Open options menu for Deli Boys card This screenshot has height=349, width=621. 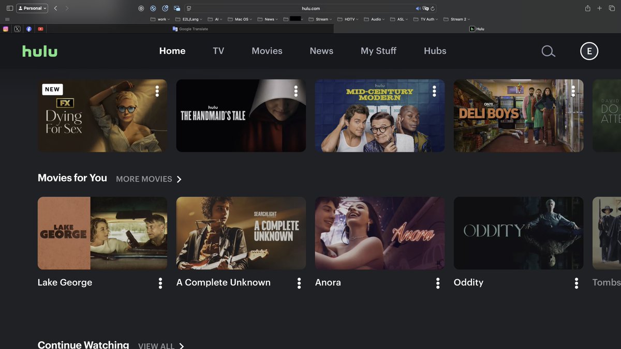tap(573, 91)
